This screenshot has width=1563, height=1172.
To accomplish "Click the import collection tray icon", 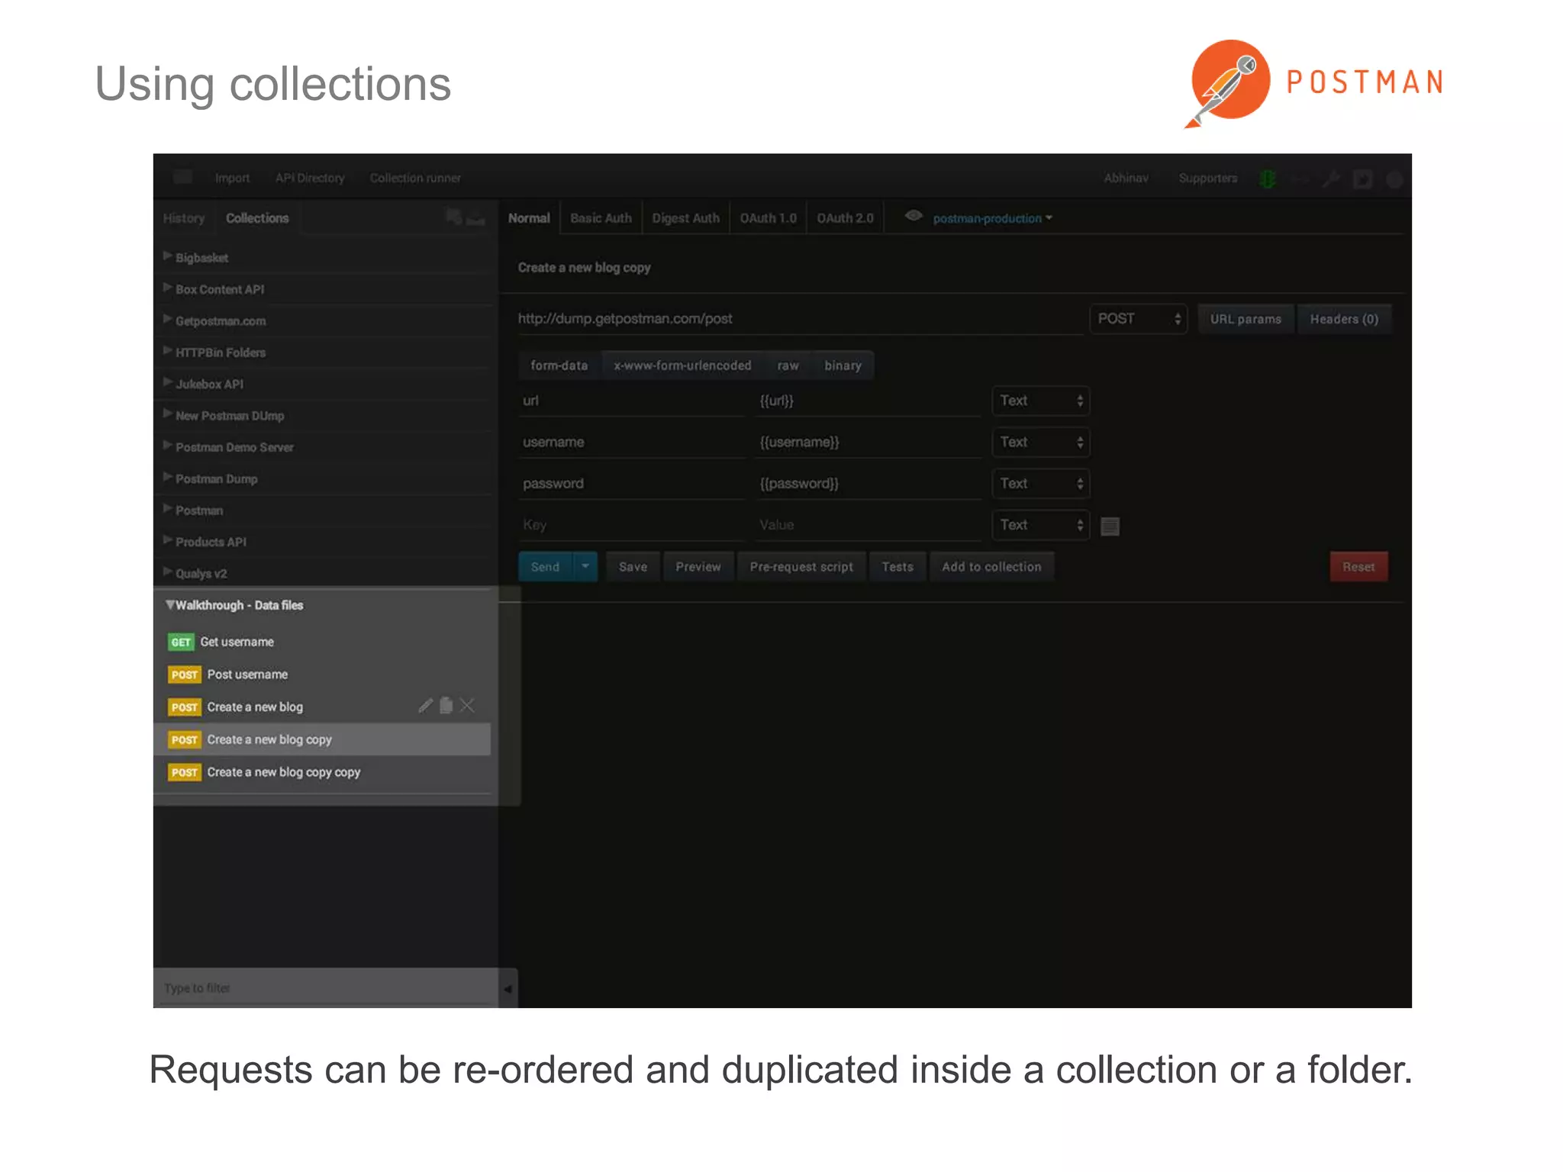I will [x=475, y=218].
